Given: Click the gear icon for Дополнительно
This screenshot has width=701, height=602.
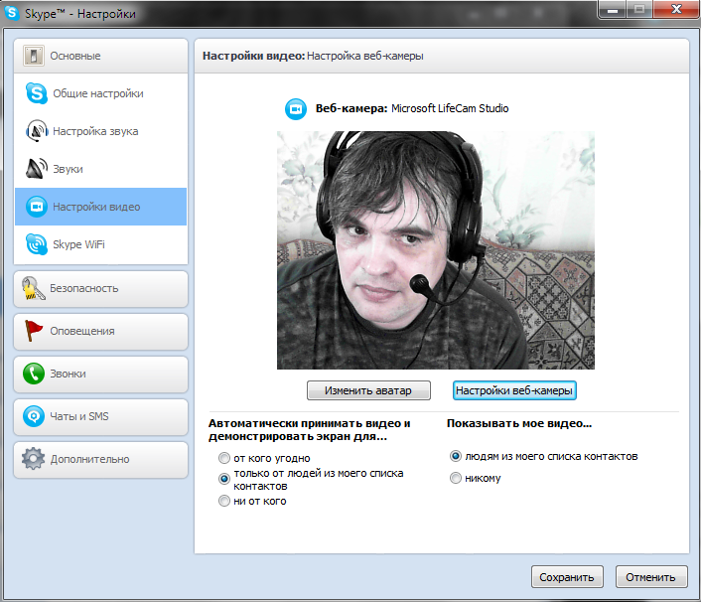Looking at the screenshot, I should 34,459.
